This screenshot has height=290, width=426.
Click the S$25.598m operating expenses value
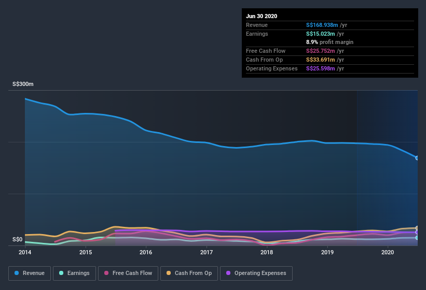tap(320, 68)
